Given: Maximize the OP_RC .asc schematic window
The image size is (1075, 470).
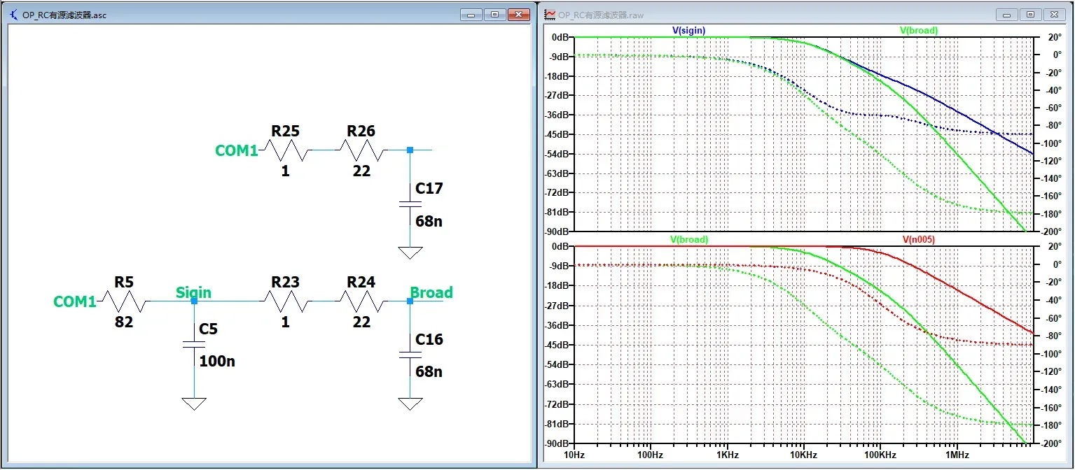Looking at the screenshot, I should point(494,14).
